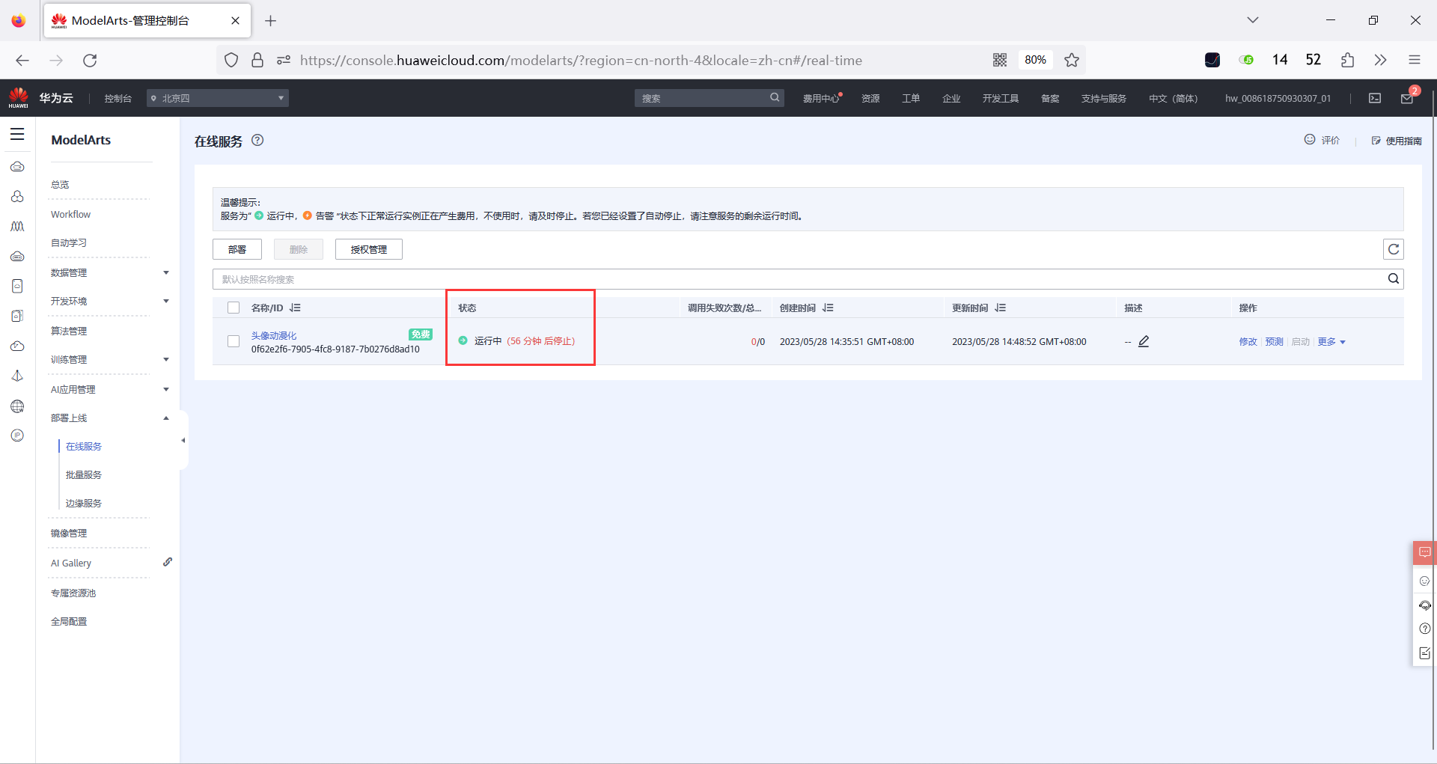The width and height of the screenshot is (1437, 764).
Task: Sort by 更新时间 column
Action: [1001, 308]
